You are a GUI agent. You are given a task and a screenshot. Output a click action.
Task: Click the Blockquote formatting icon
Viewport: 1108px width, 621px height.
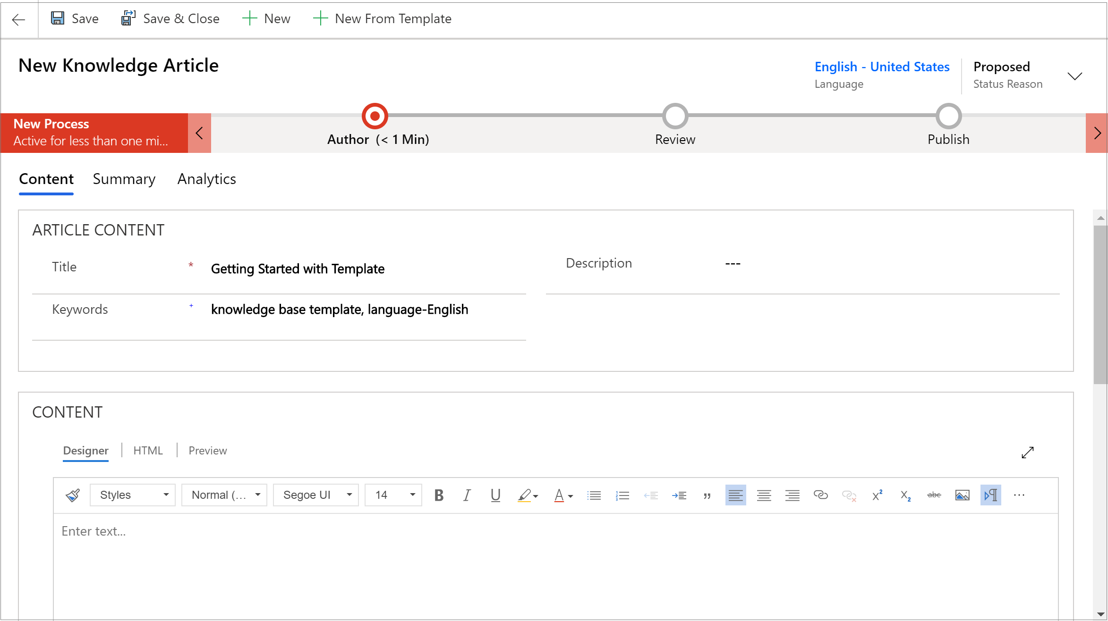tap(706, 495)
